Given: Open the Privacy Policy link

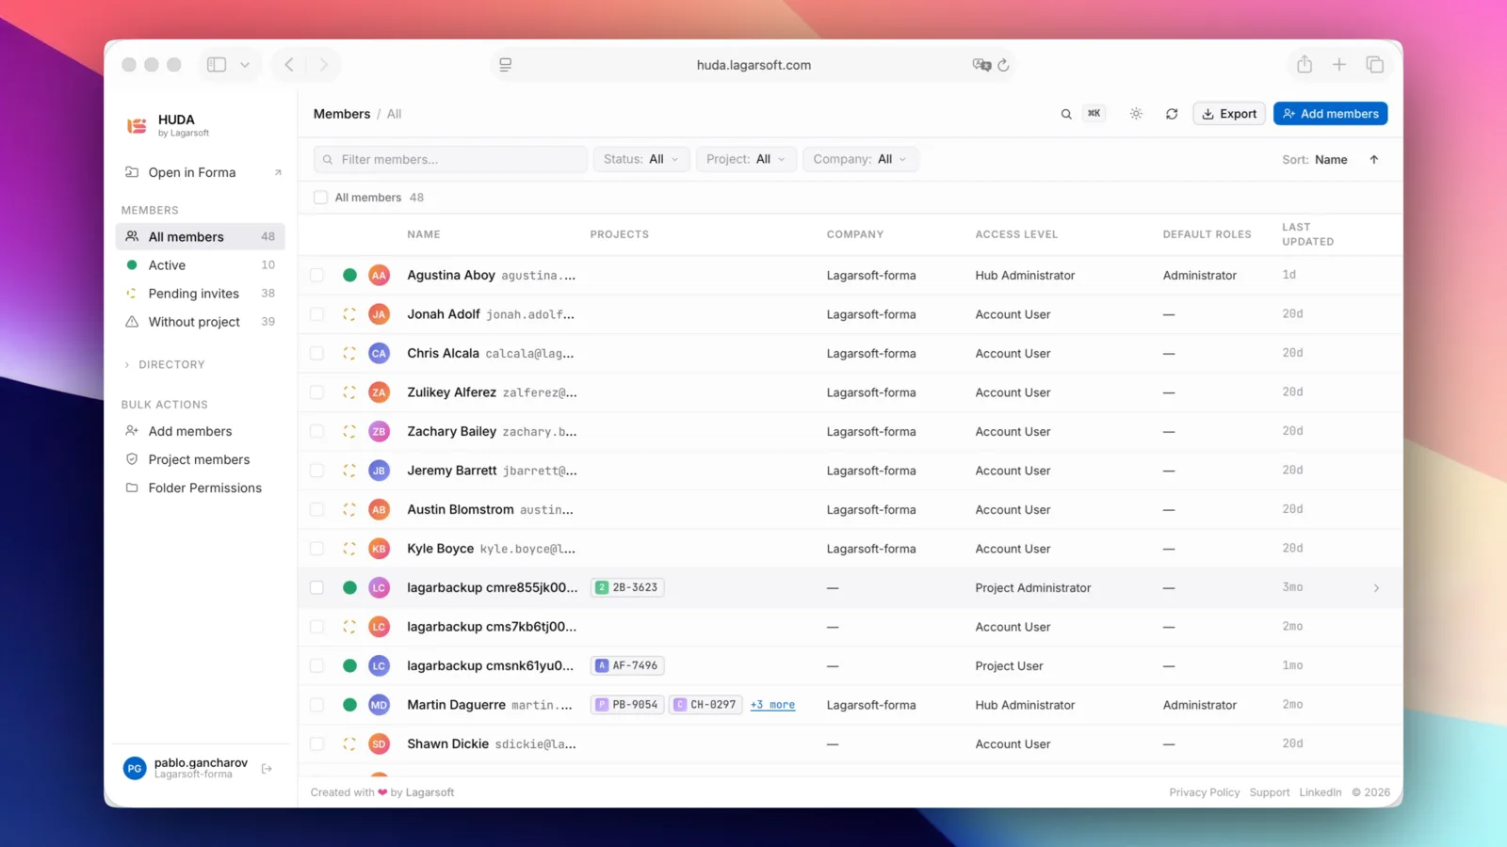Looking at the screenshot, I should tap(1205, 792).
